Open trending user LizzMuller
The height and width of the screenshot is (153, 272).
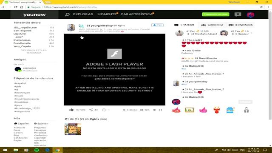20,34
